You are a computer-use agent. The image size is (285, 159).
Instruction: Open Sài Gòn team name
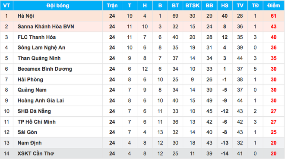pyautogui.click(x=27, y=132)
